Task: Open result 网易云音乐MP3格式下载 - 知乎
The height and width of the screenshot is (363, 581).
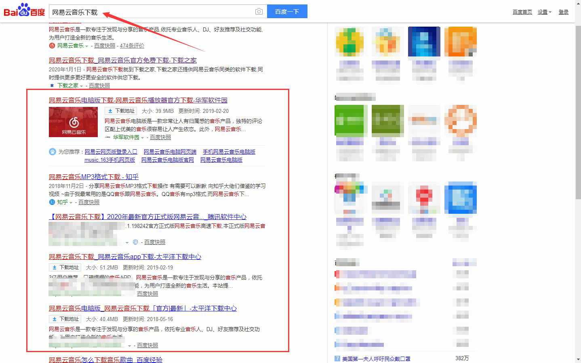Action: click(94, 177)
